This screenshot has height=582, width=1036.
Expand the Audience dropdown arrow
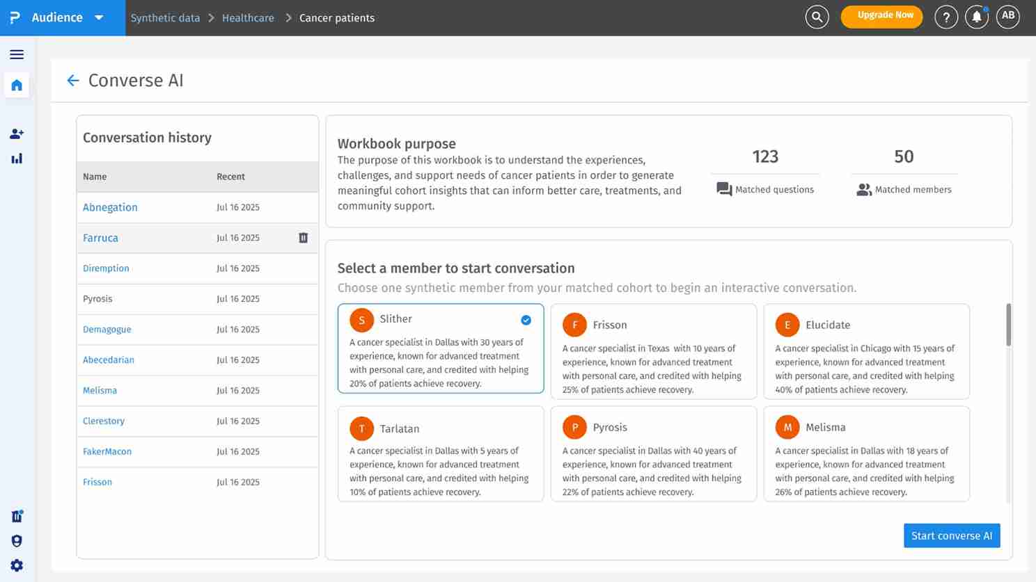click(99, 17)
